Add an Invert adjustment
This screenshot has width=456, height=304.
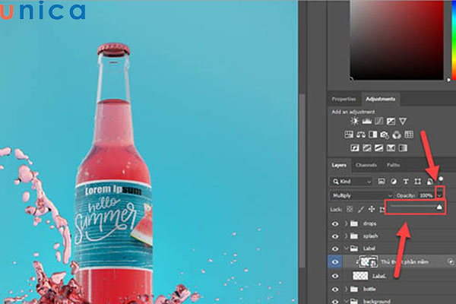pos(355,148)
